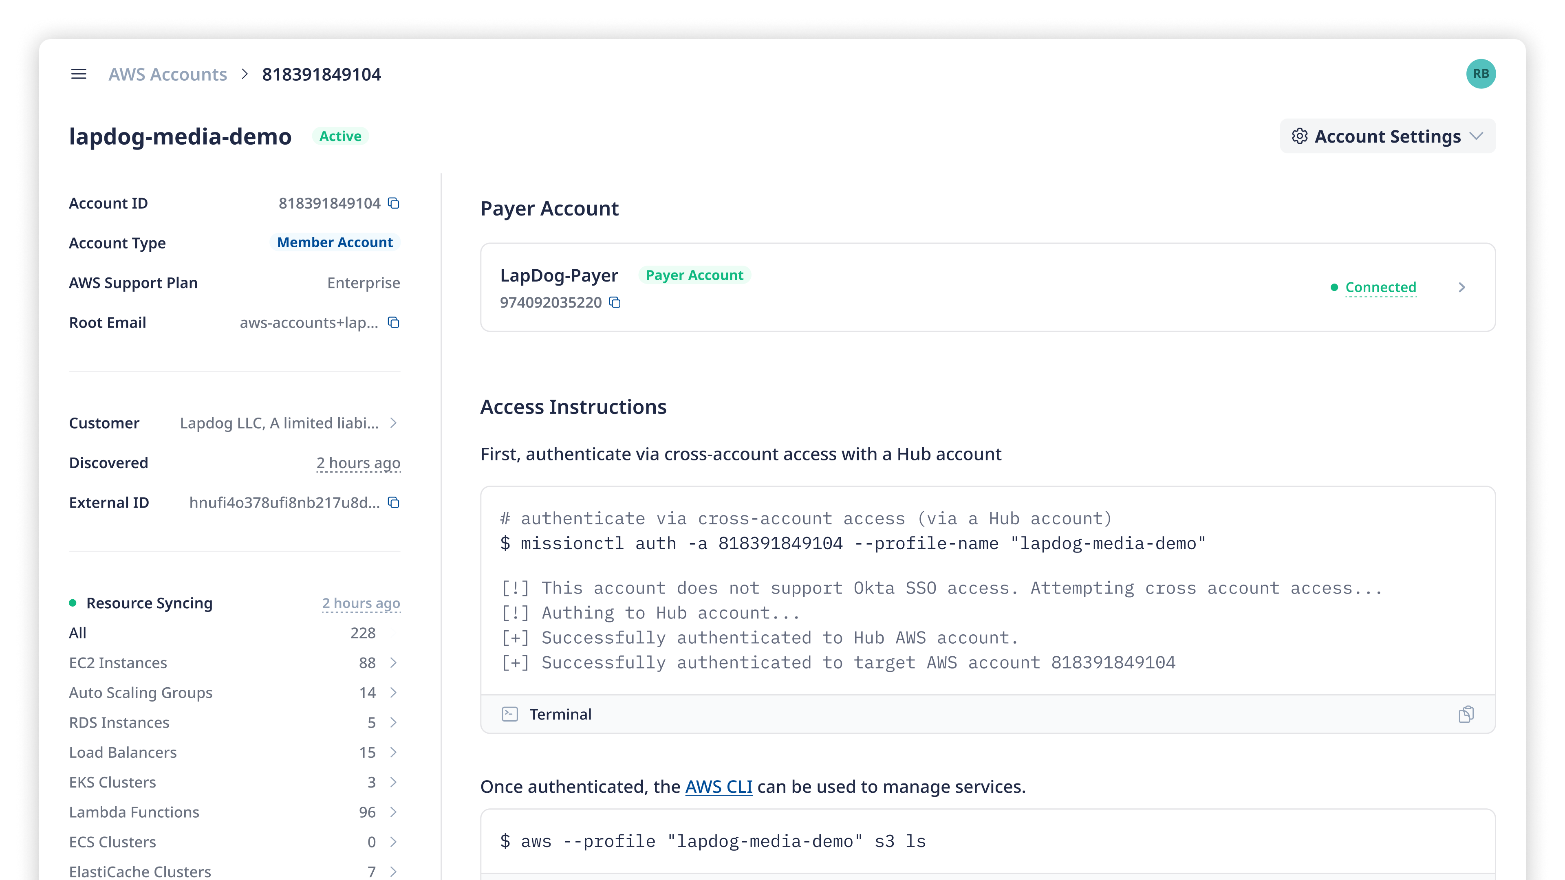
Task: Click the Discovered 2 hours ago timestamp
Action: pos(358,463)
